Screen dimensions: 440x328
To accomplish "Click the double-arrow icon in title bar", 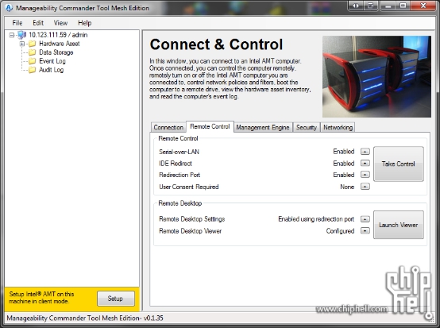I will (356, 6).
